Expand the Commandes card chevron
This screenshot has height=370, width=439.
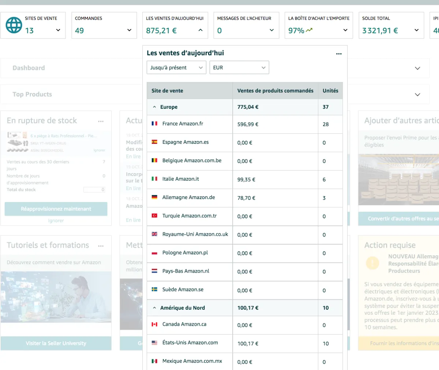tap(129, 30)
